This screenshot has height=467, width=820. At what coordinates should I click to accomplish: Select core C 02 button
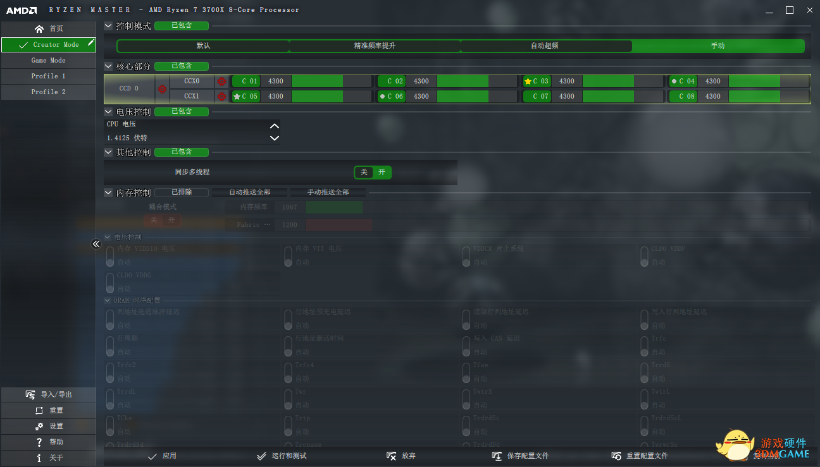pyautogui.click(x=392, y=82)
